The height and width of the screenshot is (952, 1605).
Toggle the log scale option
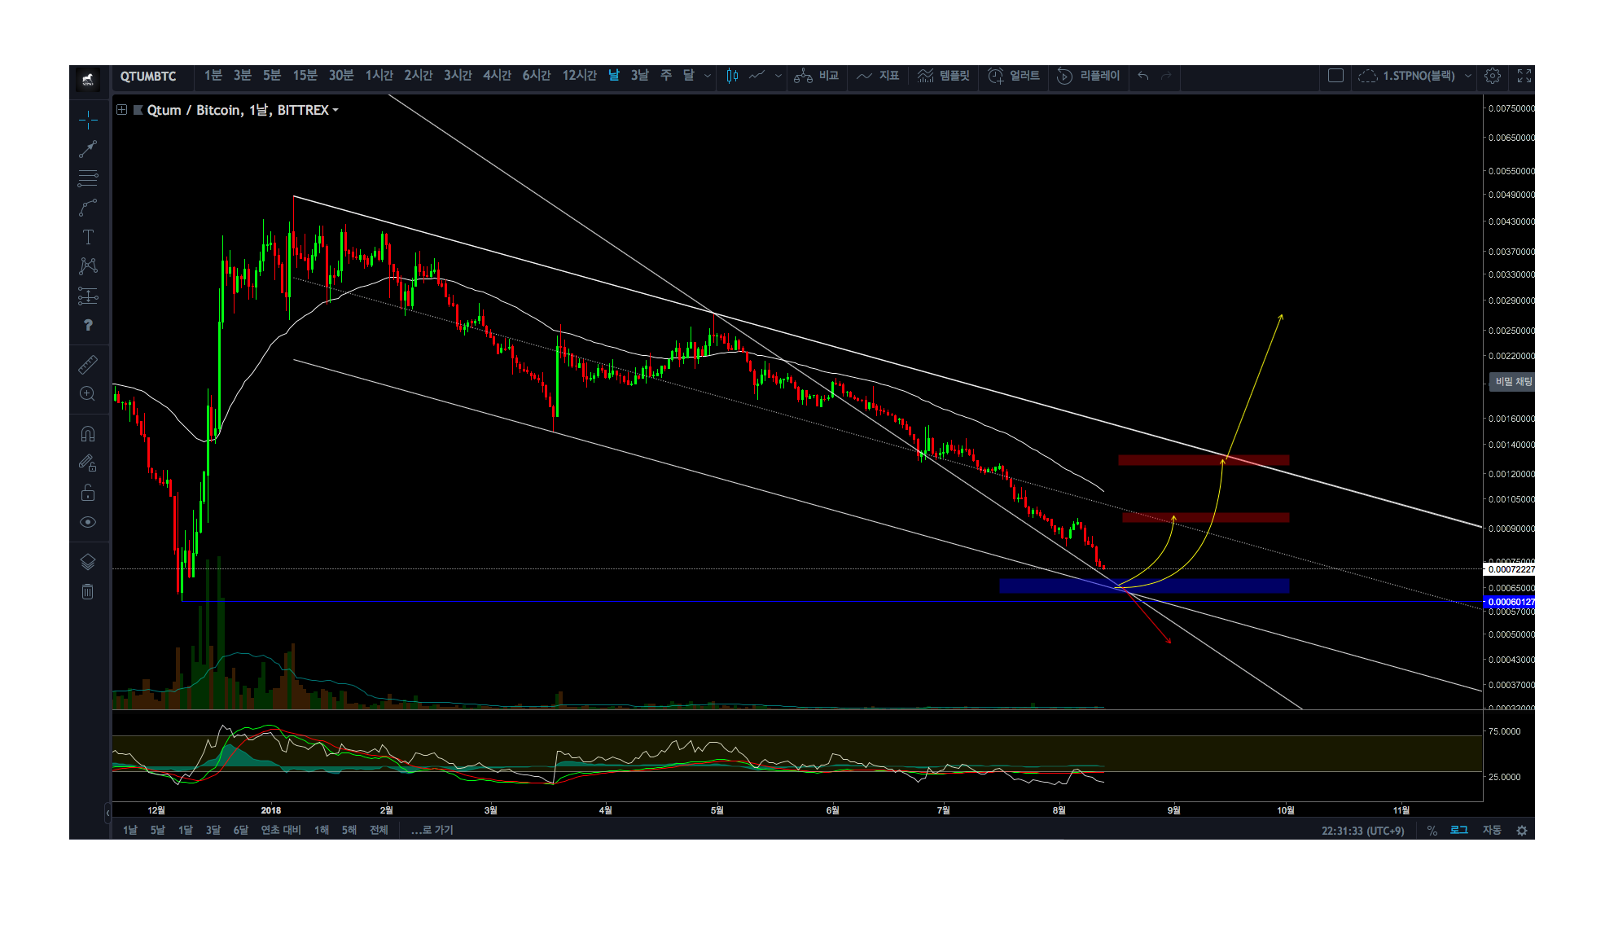(x=1458, y=830)
